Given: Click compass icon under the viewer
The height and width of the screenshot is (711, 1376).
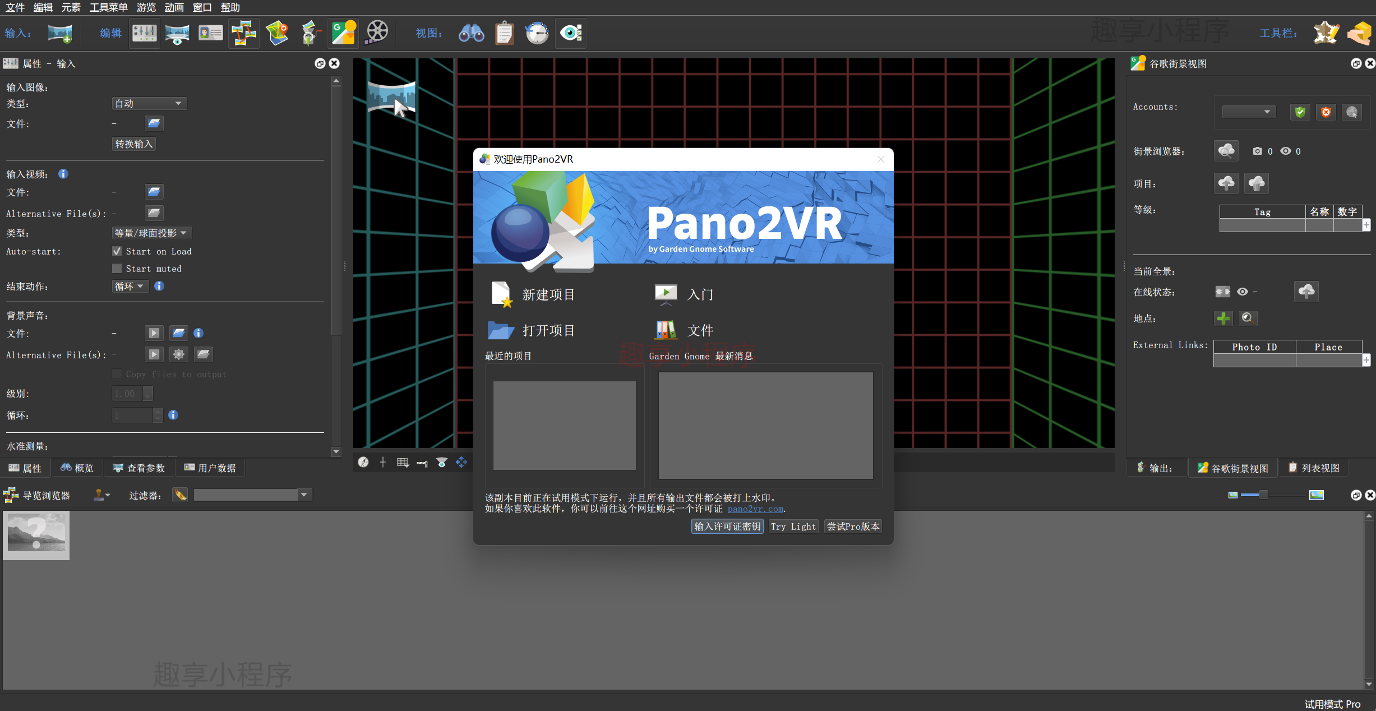Looking at the screenshot, I should (x=363, y=462).
